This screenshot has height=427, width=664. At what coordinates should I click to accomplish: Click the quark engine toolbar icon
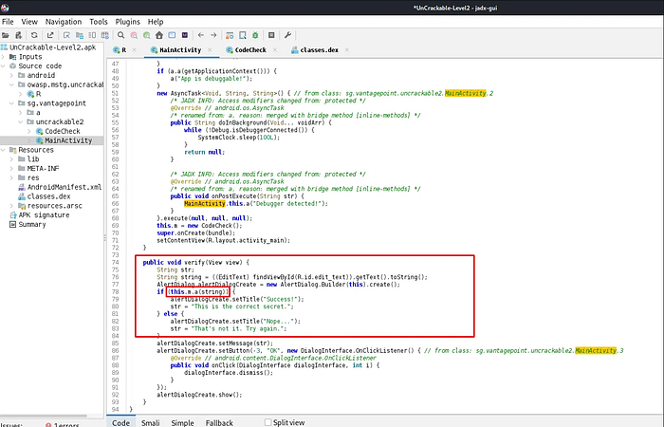(243, 35)
